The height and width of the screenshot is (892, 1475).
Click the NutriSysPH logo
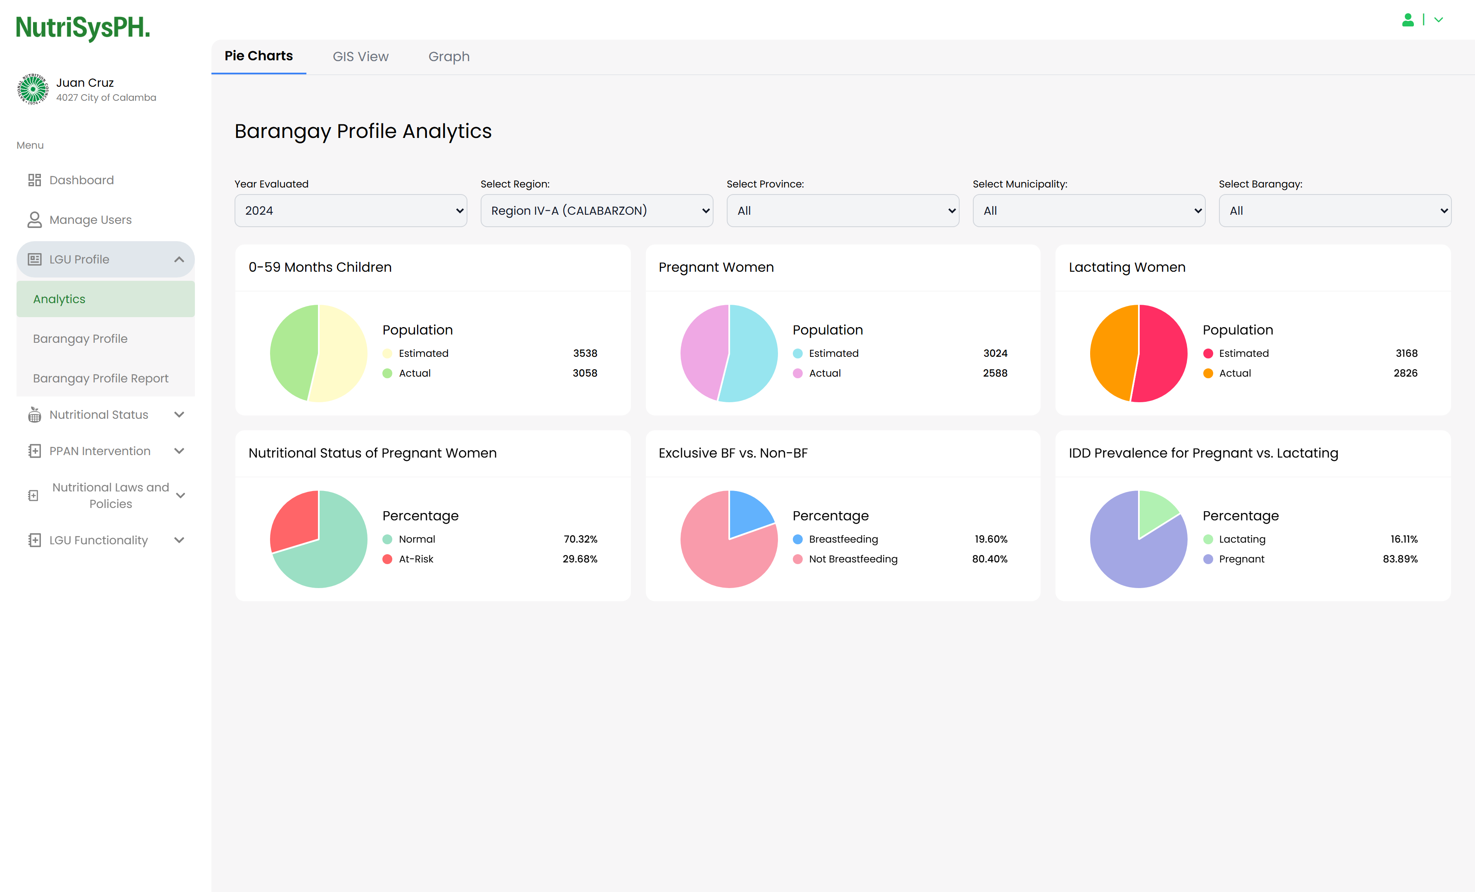[x=83, y=28]
